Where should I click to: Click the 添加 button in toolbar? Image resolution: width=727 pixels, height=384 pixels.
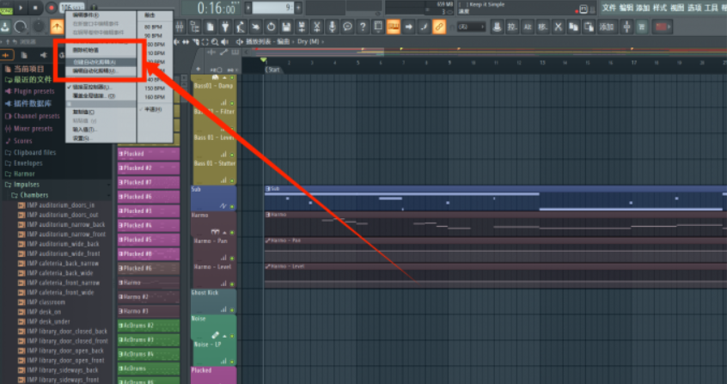pyautogui.click(x=607, y=27)
